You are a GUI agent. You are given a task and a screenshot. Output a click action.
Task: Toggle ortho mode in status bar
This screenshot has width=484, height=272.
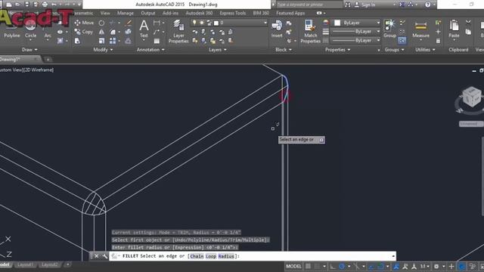tap(333, 266)
